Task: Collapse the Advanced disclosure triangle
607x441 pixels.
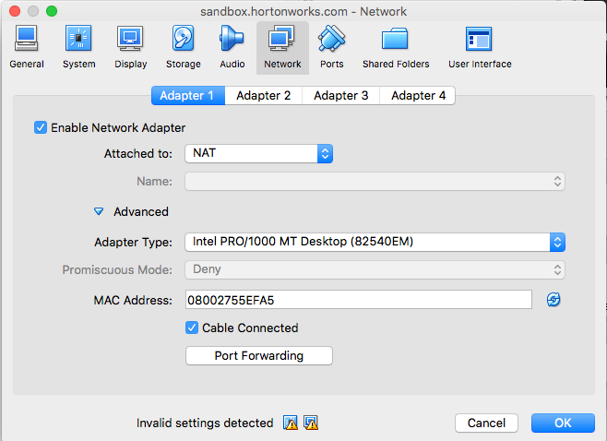Action: [x=99, y=211]
